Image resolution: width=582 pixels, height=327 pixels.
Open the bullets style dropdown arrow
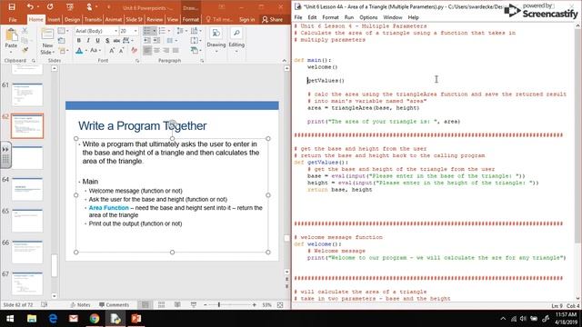[x=154, y=31]
